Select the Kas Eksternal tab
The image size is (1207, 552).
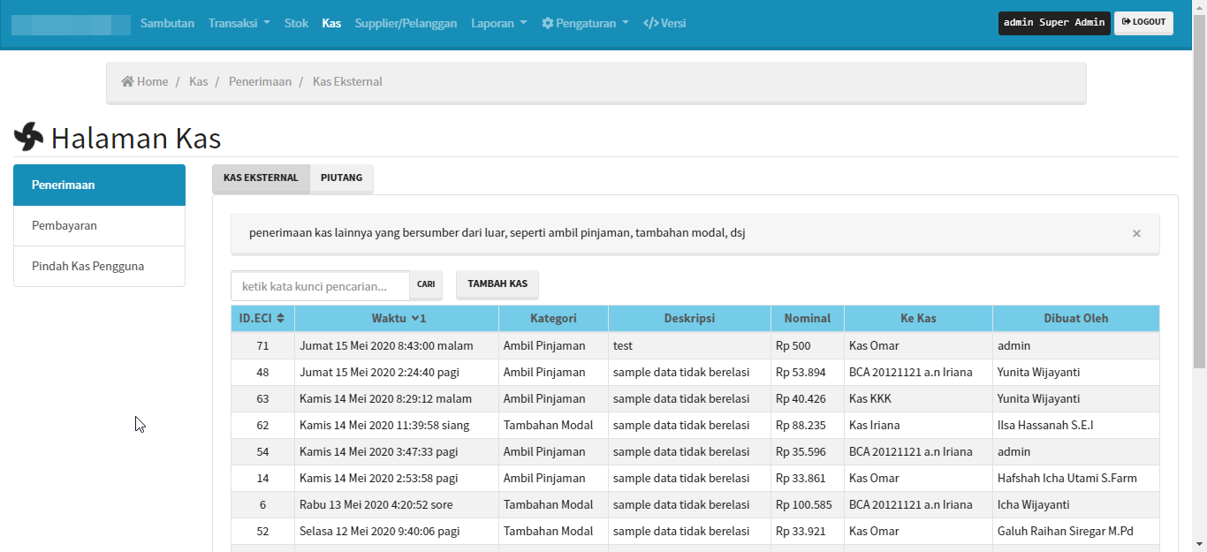click(261, 178)
